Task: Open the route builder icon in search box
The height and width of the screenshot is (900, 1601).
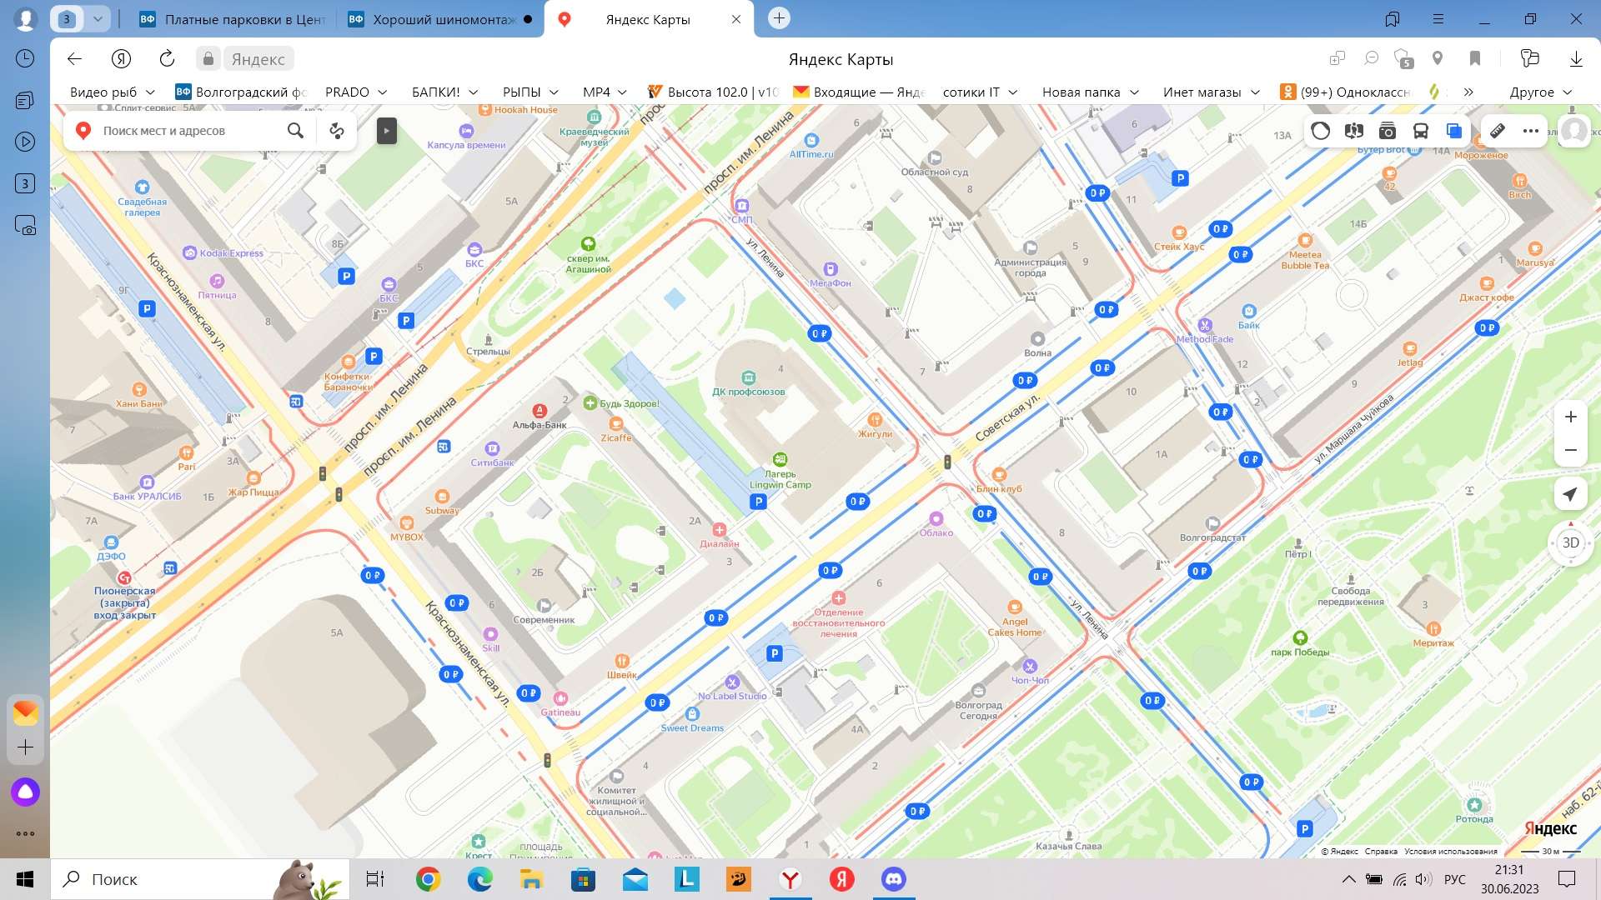Action: coord(337,131)
